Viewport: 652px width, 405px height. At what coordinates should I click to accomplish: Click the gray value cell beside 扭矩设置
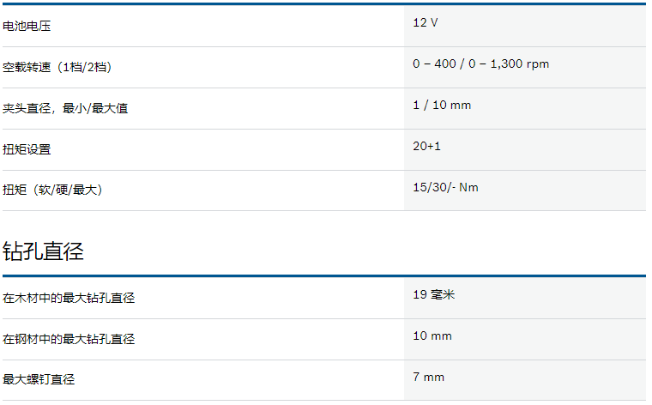[525, 149]
